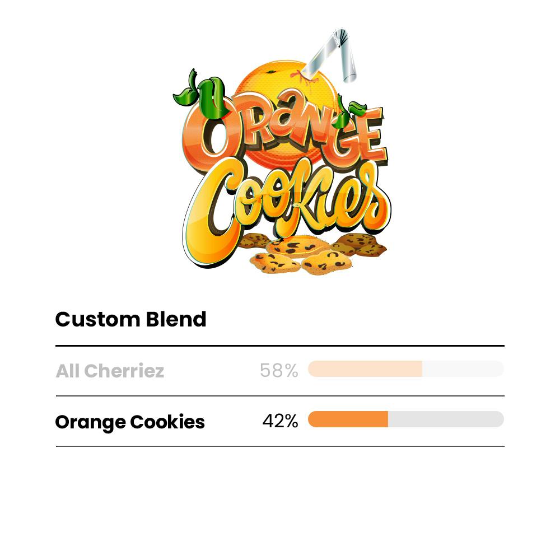Click the Custom Blend heading

[130, 319]
